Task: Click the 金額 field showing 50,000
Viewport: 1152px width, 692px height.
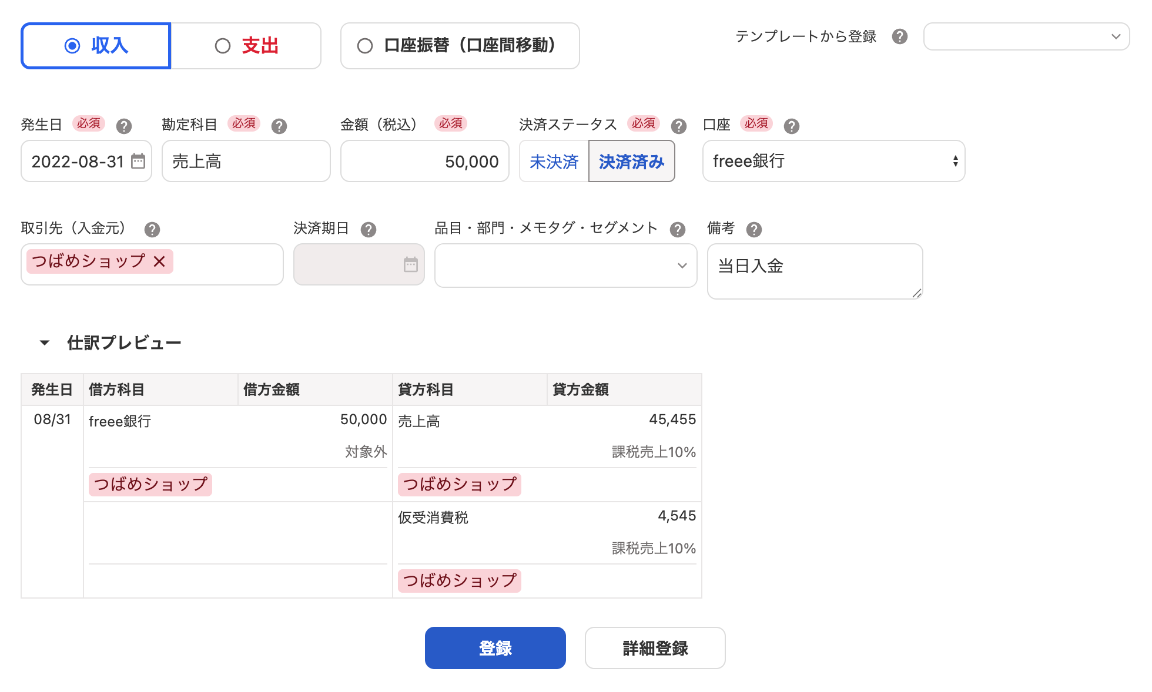Action: (425, 161)
